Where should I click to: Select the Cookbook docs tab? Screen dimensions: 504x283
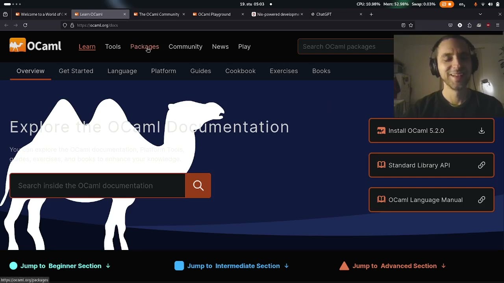point(240,71)
